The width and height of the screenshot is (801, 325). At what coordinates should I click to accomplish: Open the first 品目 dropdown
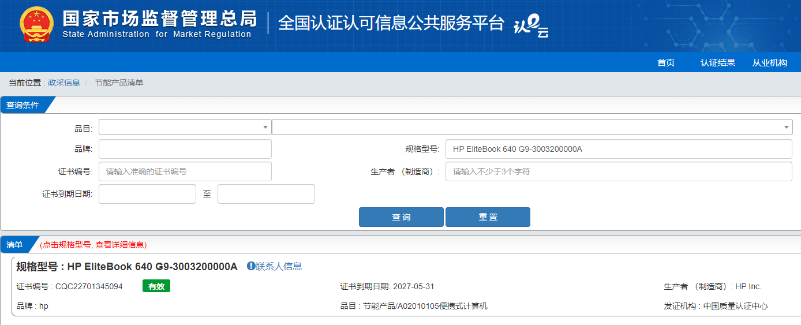point(185,127)
